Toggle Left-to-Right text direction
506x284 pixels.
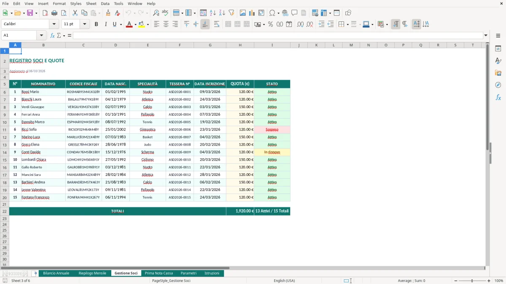coord(396,24)
